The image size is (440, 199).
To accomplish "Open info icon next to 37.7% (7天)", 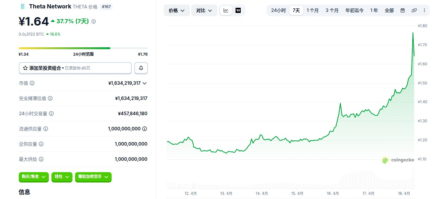I will [x=94, y=21].
